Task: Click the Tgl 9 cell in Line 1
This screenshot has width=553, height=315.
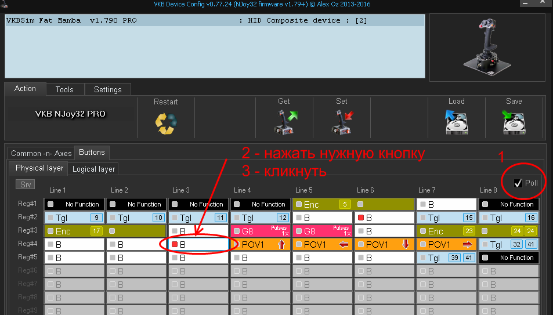Action: [74, 218]
